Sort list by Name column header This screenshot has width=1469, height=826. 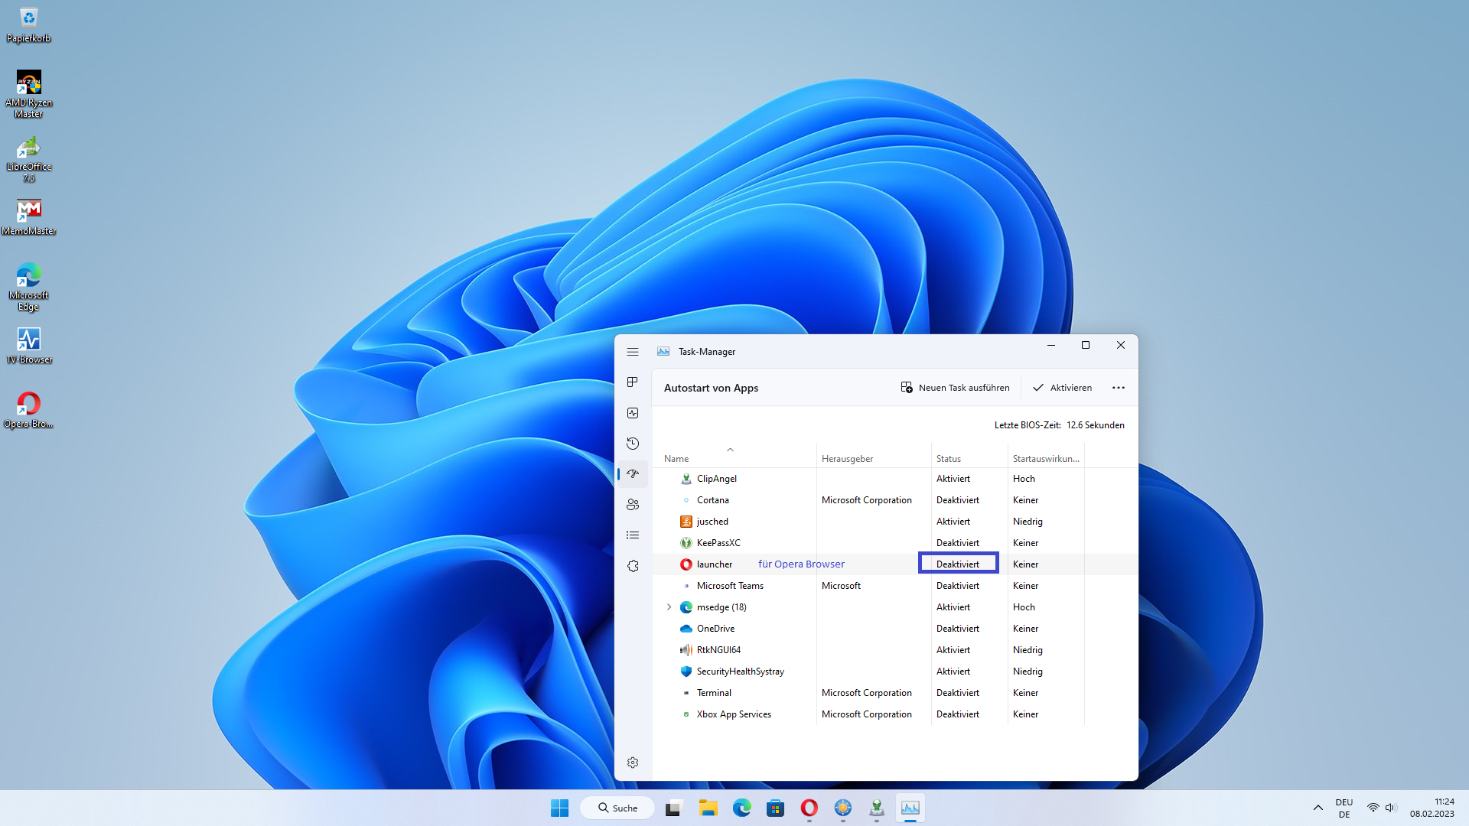pyautogui.click(x=676, y=459)
